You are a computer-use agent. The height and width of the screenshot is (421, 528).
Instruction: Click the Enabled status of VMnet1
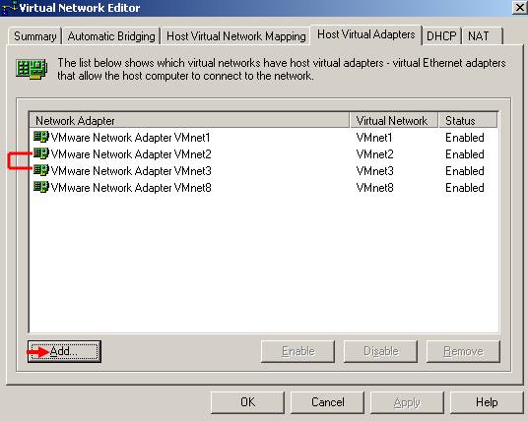(465, 137)
